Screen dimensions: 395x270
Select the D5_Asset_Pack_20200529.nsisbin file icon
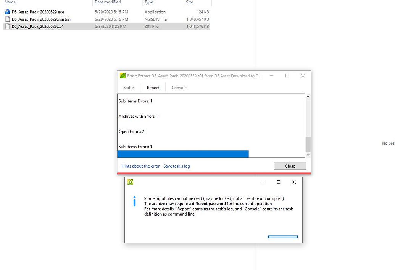(x=7, y=19)
